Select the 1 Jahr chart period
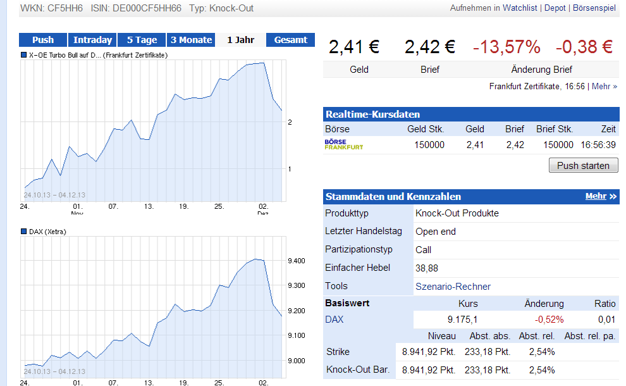 (x=240, y=39)
